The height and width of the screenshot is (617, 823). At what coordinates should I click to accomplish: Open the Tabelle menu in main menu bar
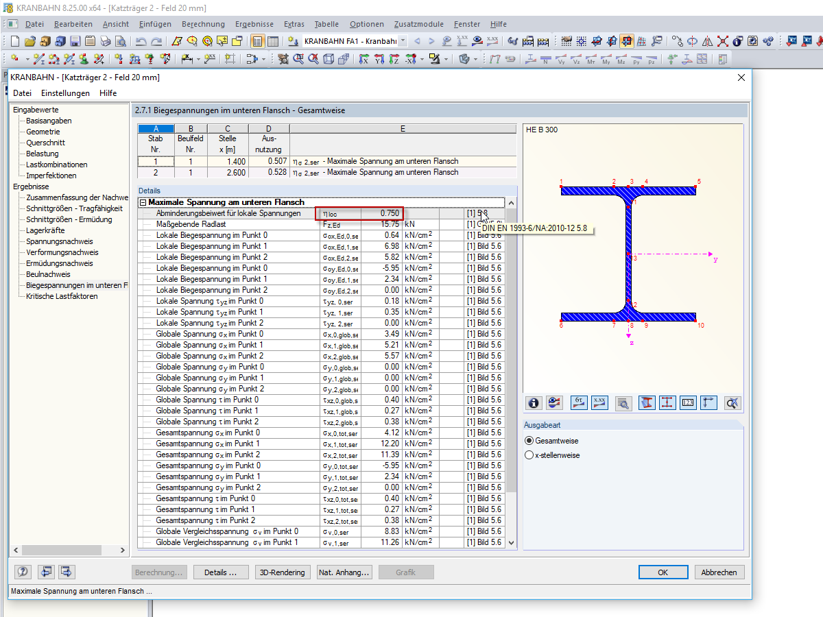pyautogui.click(x=326, y=24)
